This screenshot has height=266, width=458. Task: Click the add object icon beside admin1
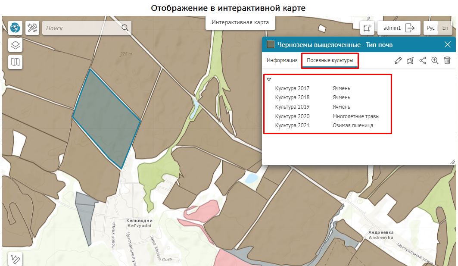367,28
